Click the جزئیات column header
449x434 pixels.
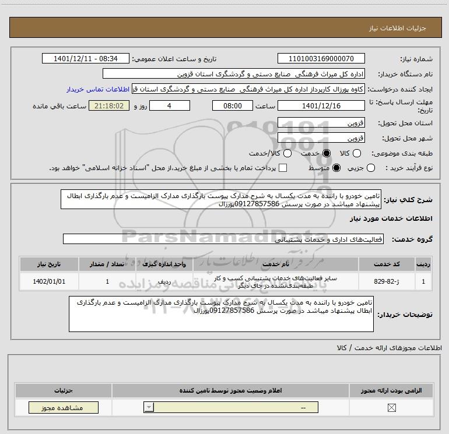(x=64, y=390)
